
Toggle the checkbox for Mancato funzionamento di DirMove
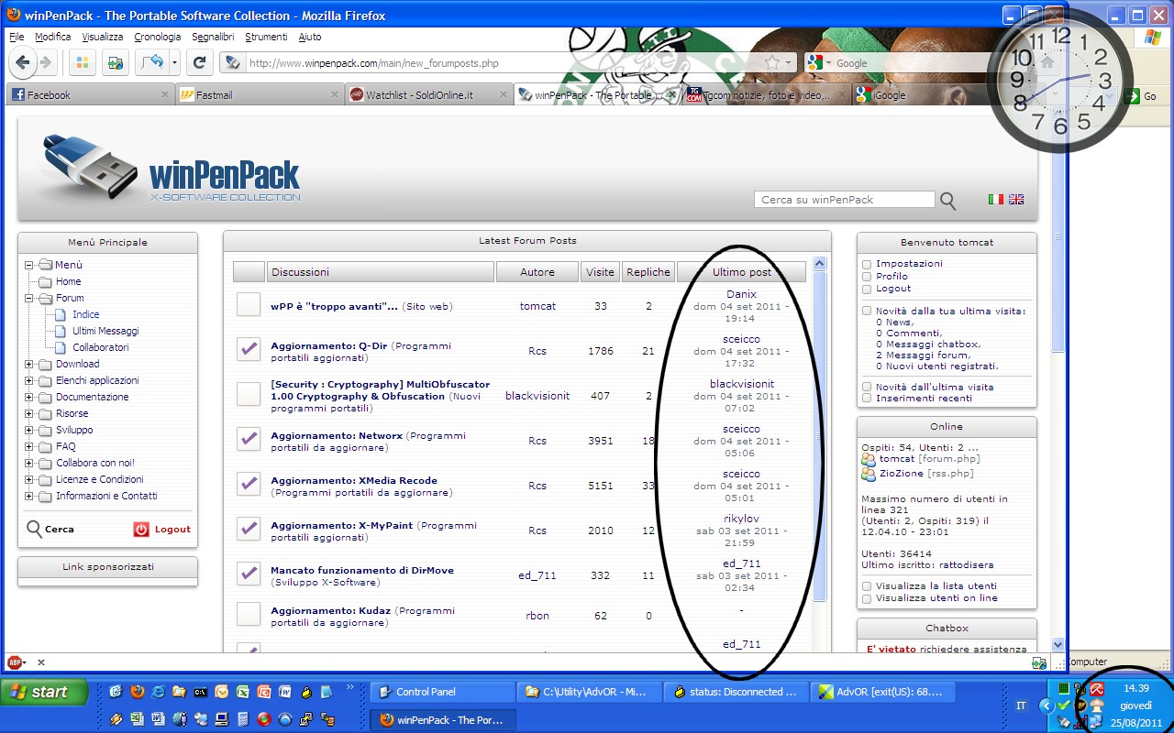[249, 574]
